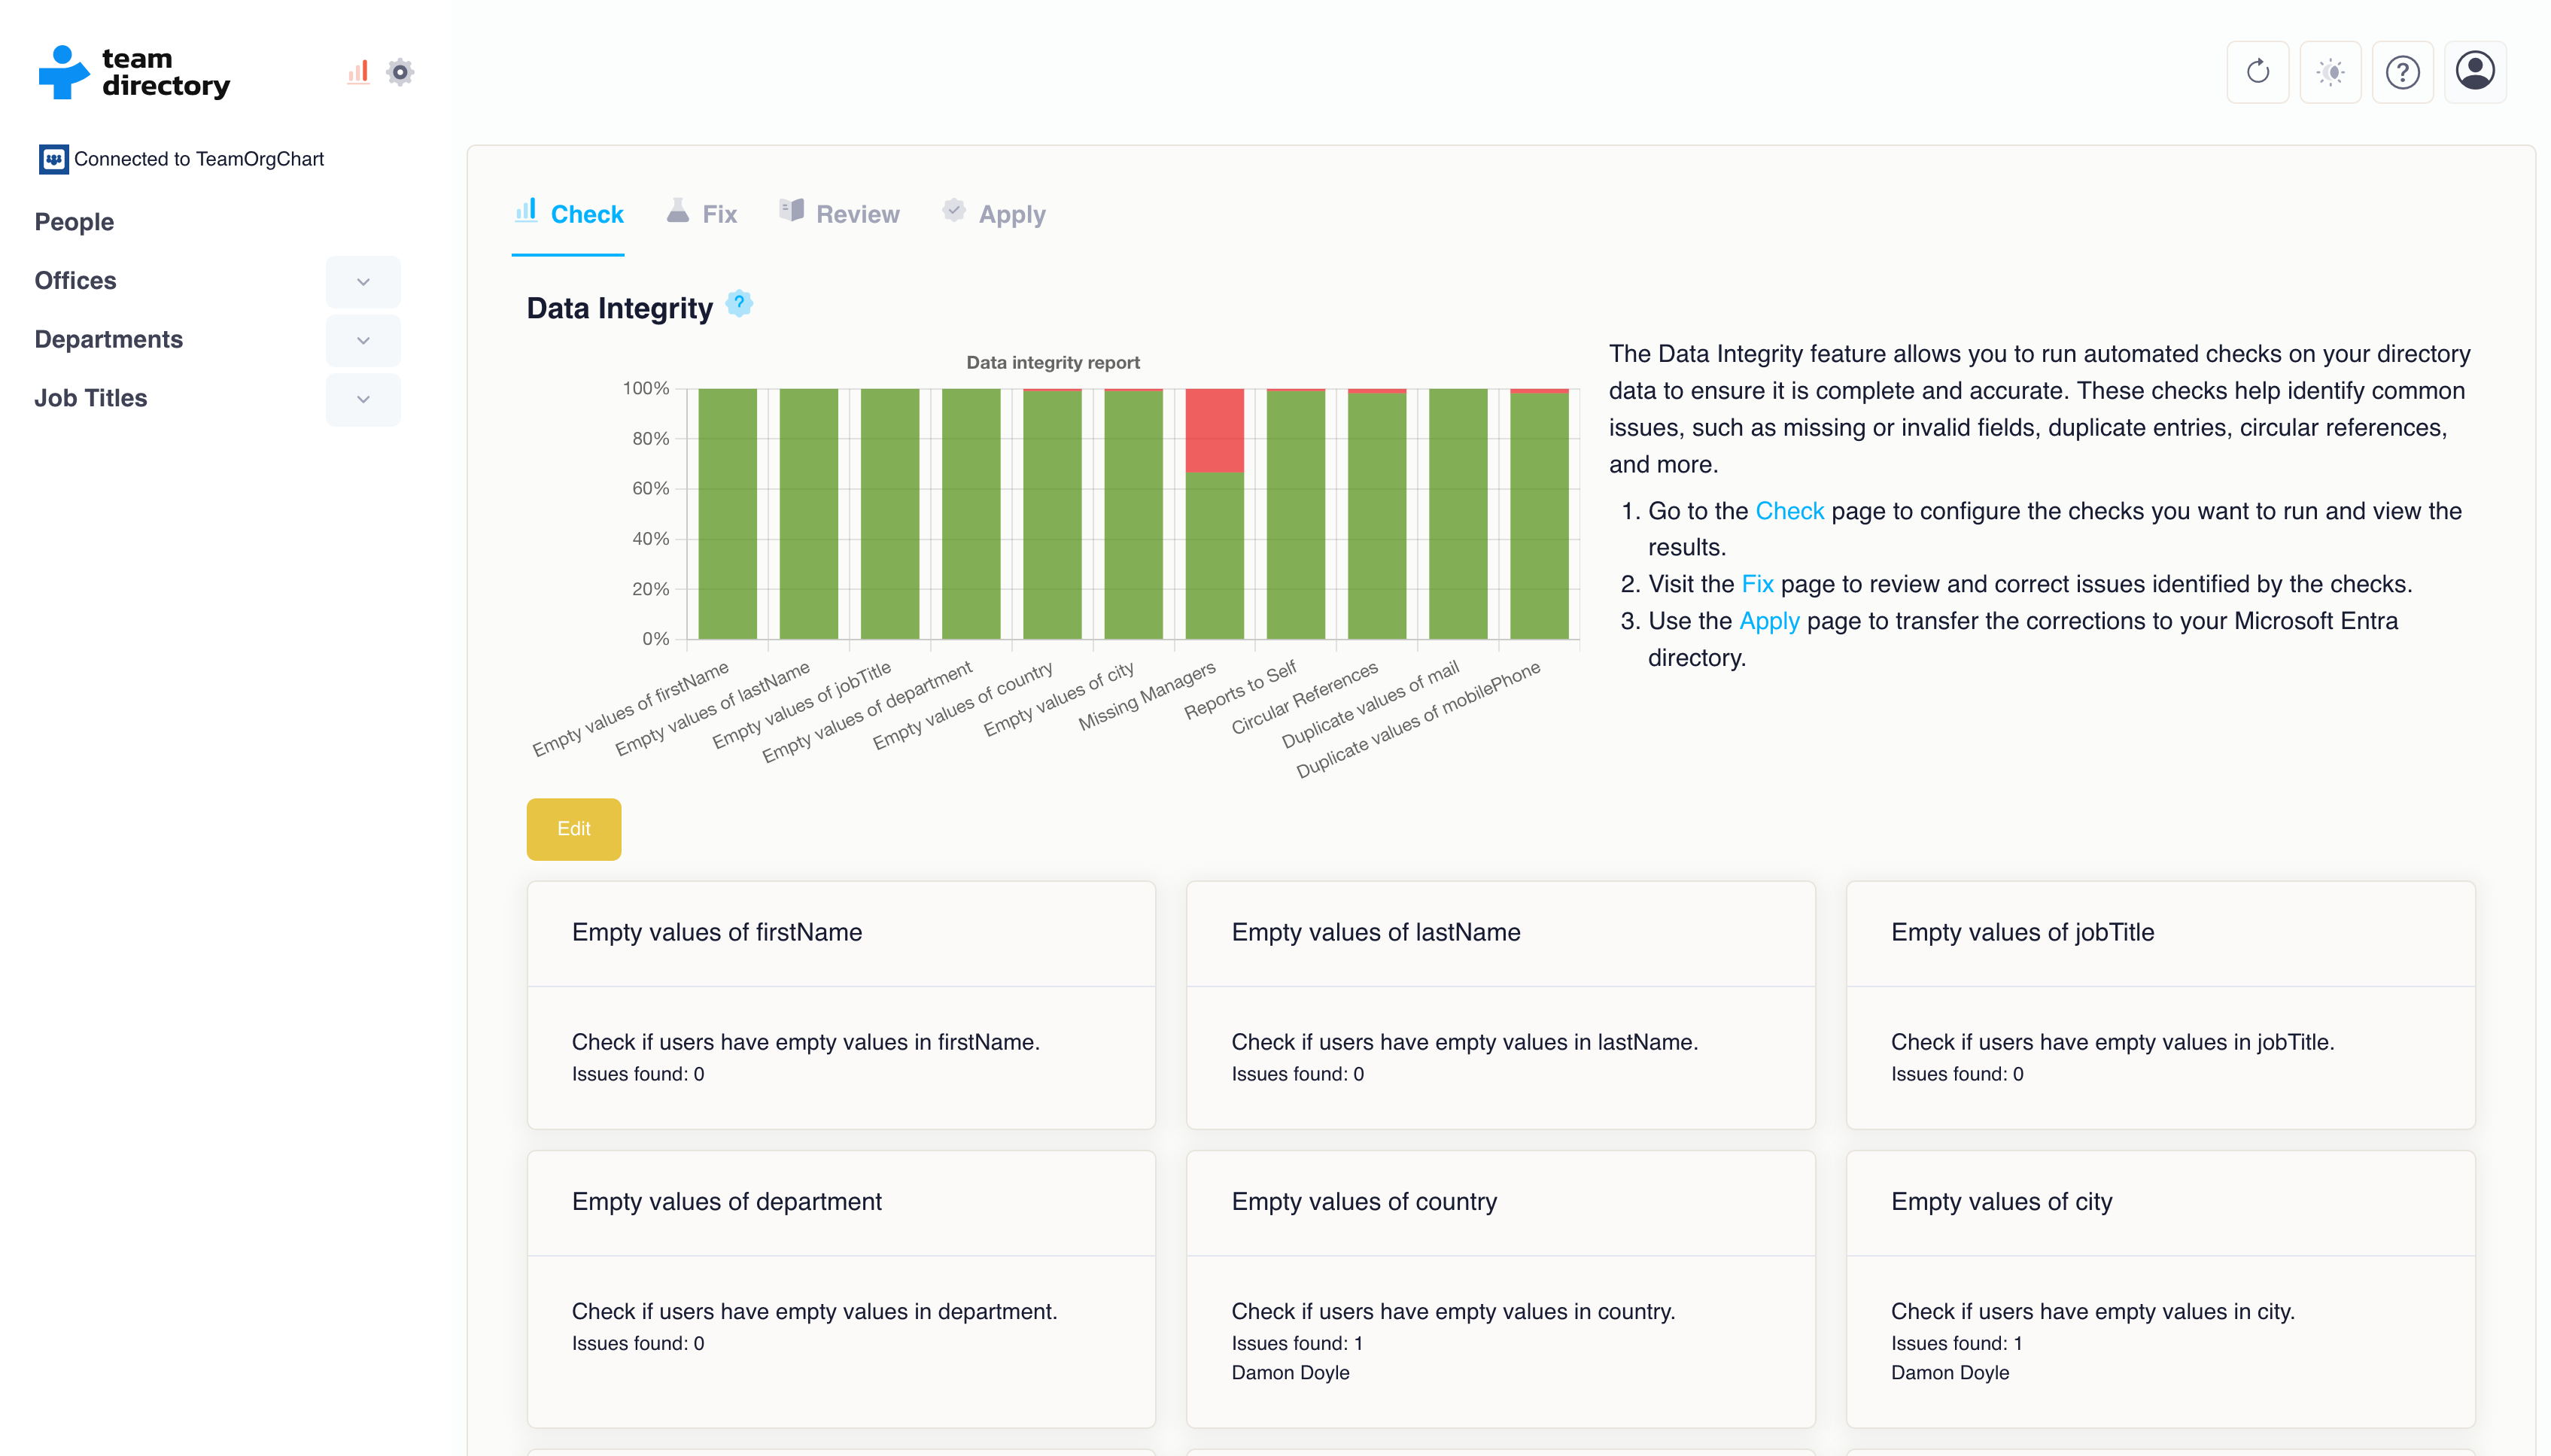The width and height of the screenshot is (2551, 1456).
Task: Switch to the Fix tab
Action: (702, 214)
